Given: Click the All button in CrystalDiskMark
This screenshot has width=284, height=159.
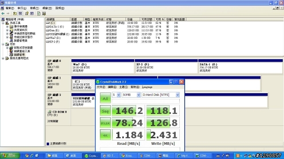Looking at the screenshot, I should [105, 98].
